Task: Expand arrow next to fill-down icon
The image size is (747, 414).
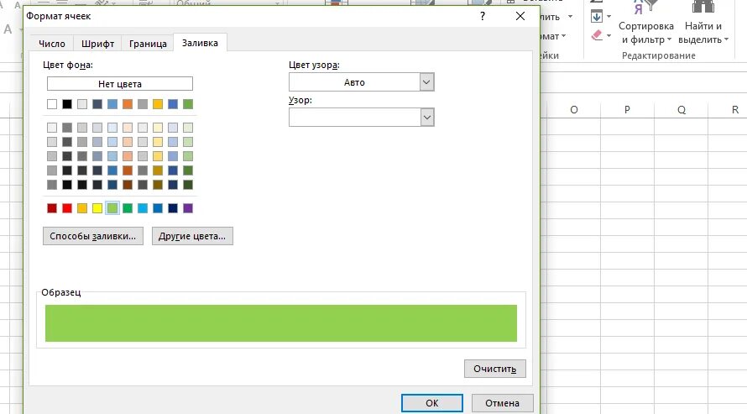Action: point(609,16)
